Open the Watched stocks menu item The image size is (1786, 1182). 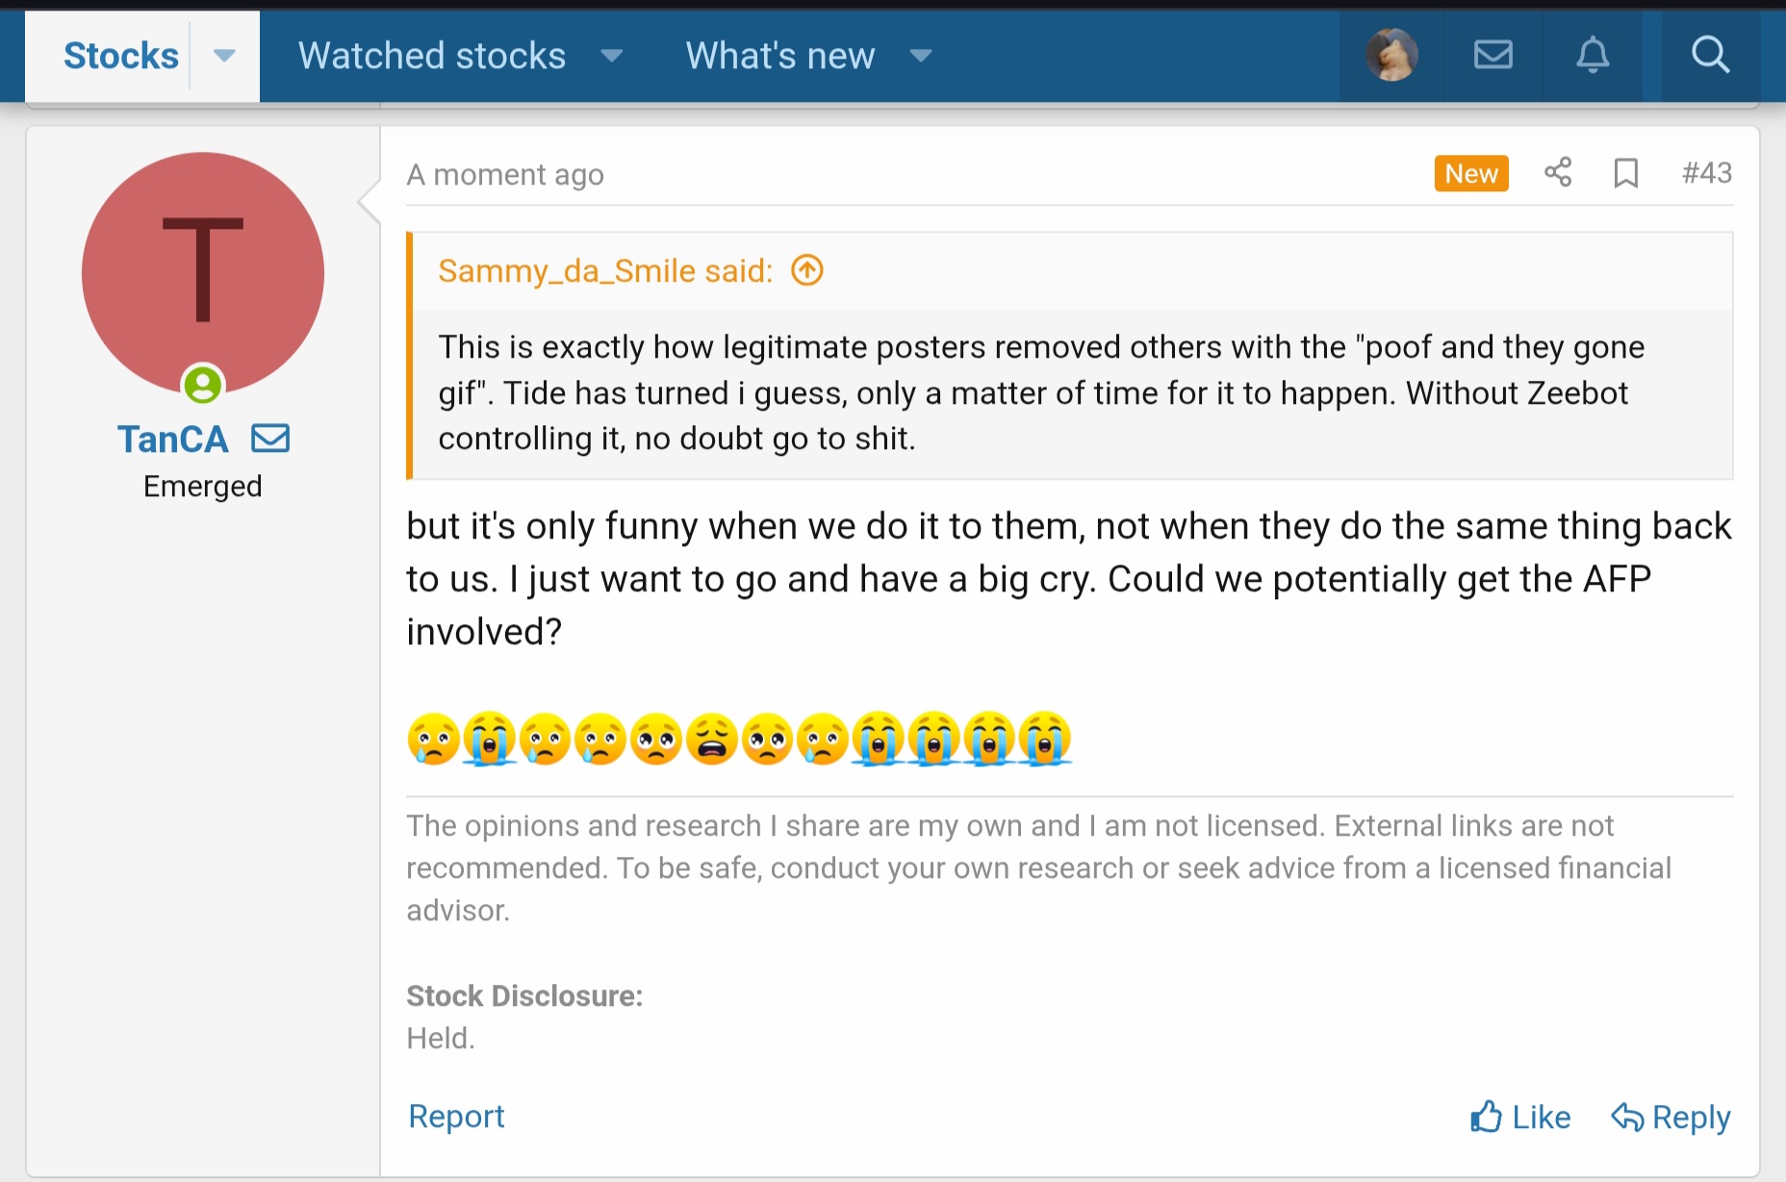pos(431,56)
